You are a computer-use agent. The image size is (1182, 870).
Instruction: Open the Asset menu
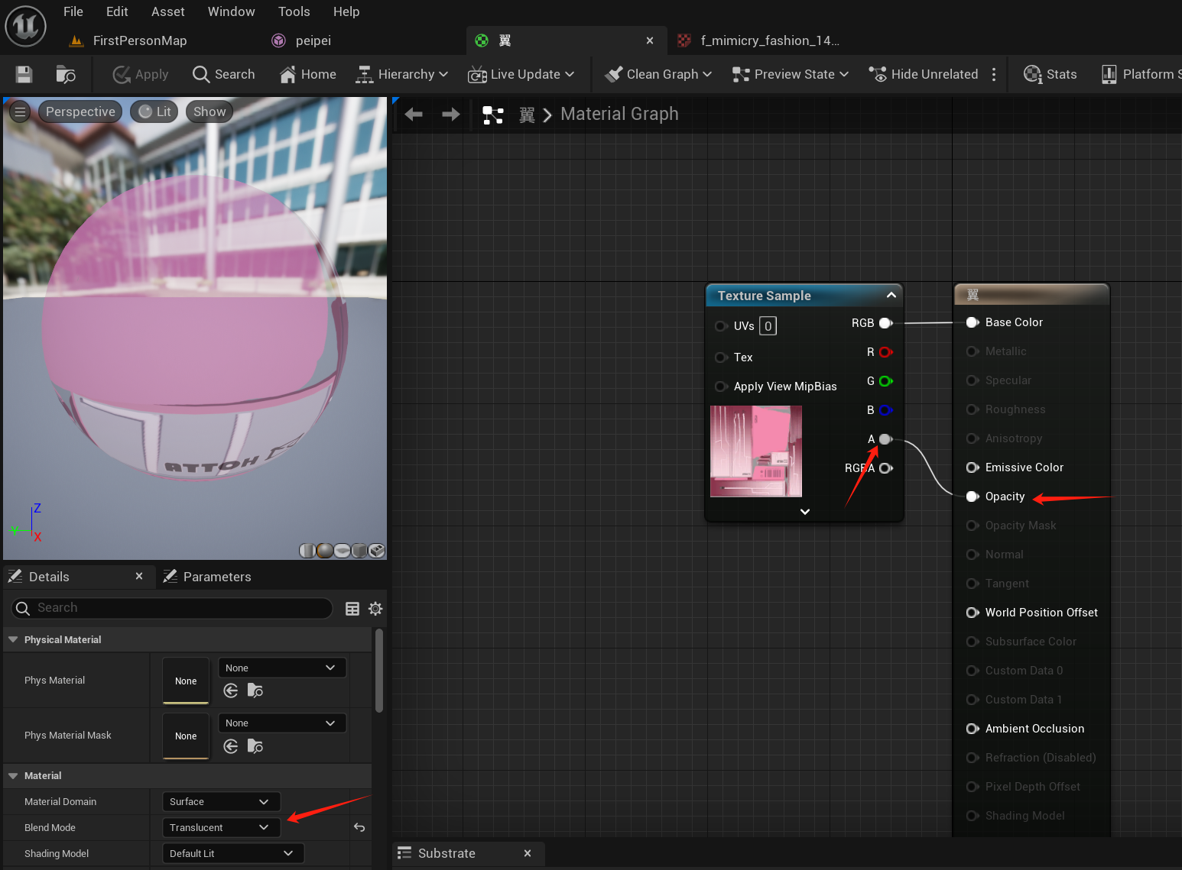click(x=168, y=11)
